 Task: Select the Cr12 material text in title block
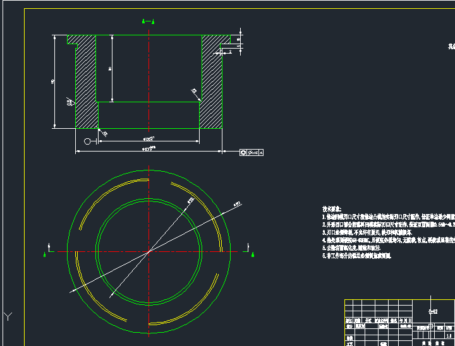pyautogui.click(x=433, y=311)
